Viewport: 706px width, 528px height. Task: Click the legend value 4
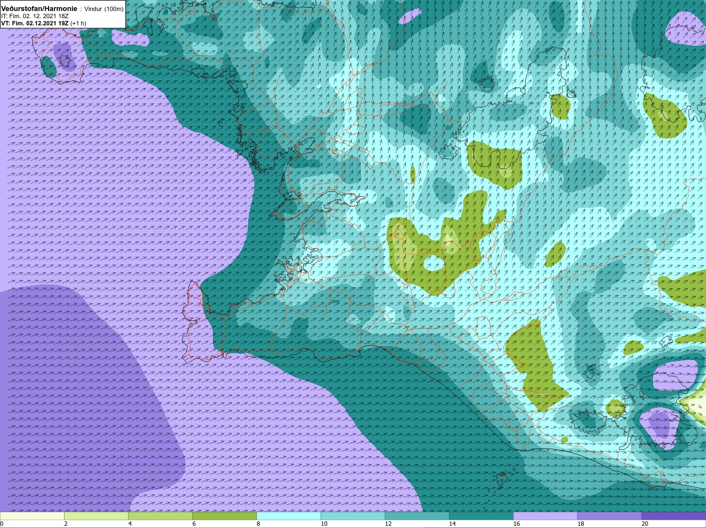pyautogui.click(x=130, y=524)
